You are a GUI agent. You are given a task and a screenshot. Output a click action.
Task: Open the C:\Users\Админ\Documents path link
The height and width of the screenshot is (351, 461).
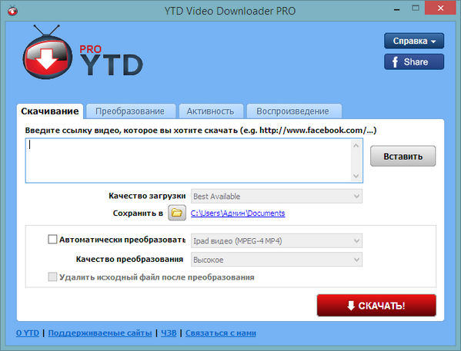click(x=238, y=213)
